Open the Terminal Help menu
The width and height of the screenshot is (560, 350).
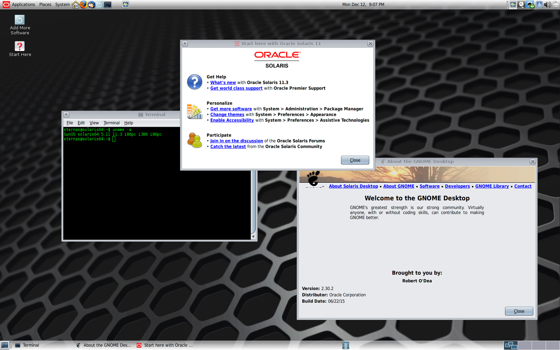point(129,123)
